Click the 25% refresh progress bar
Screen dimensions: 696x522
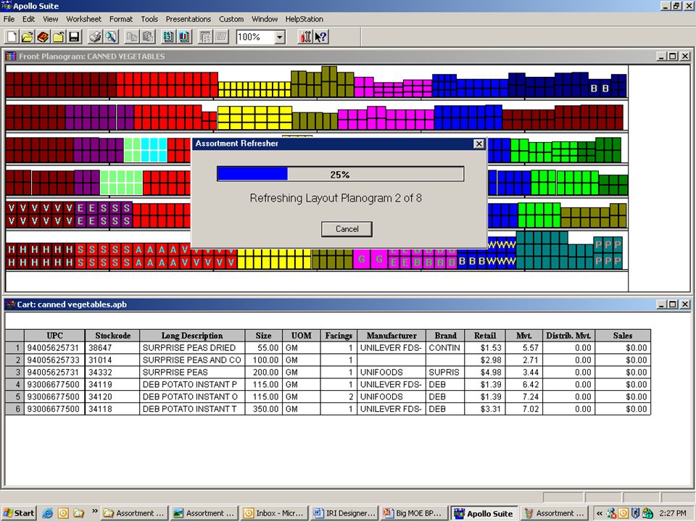coord(341,174)
